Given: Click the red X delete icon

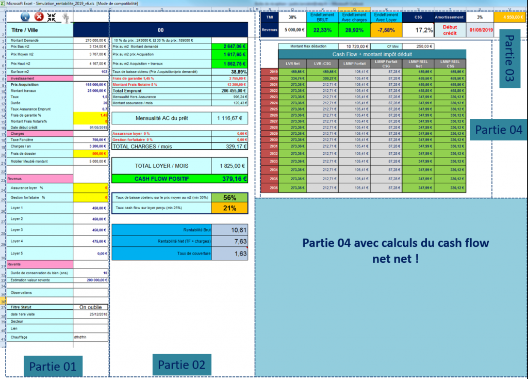Looking at the screenshot, I should [38, 17].
